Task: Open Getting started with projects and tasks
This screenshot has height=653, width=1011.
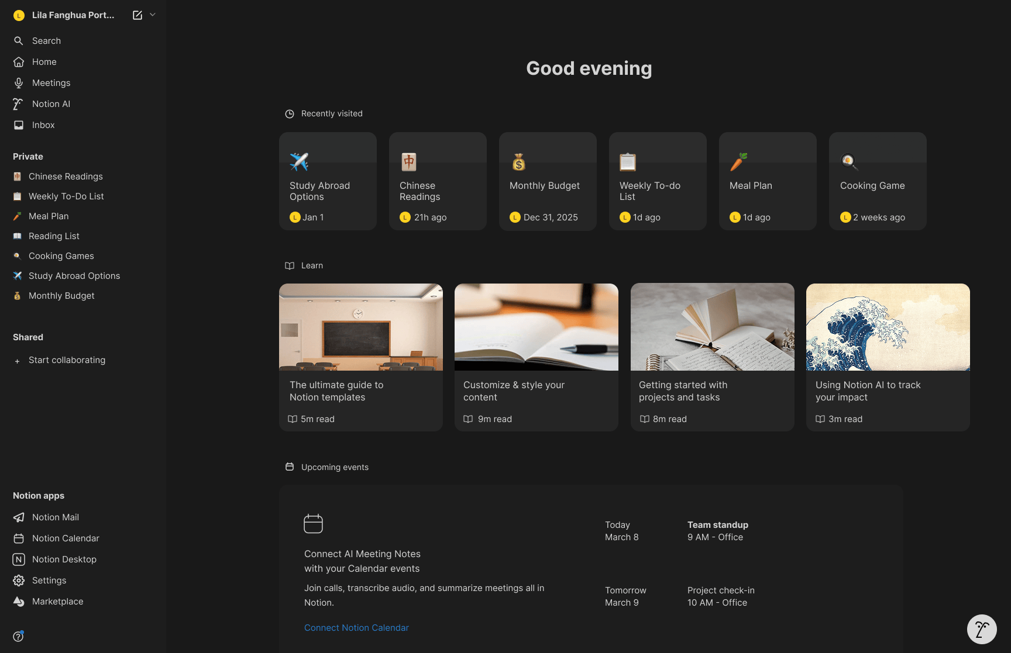Action: click(x=713, y=357)
